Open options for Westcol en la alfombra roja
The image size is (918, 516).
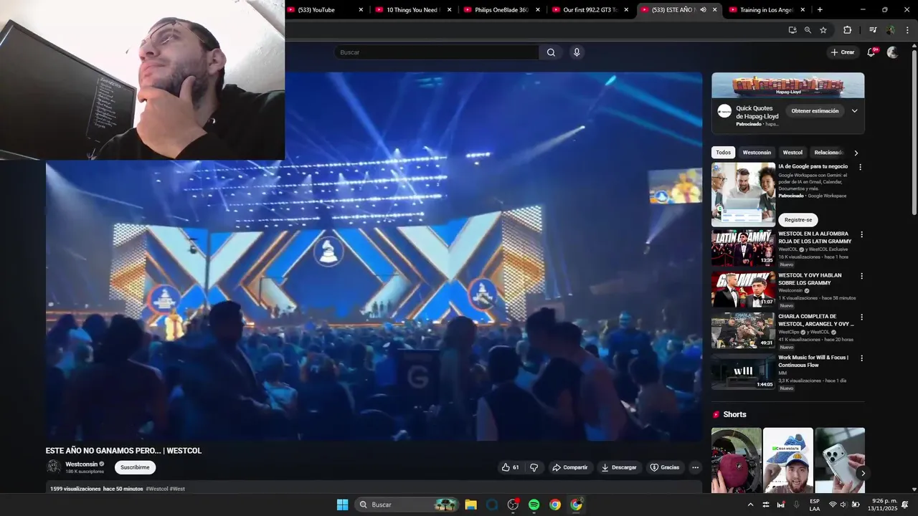coord(861,234)
